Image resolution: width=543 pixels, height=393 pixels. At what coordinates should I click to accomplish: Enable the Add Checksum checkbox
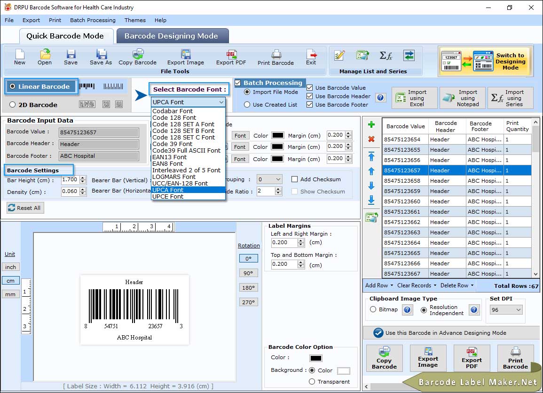click(x=294, y=179)
